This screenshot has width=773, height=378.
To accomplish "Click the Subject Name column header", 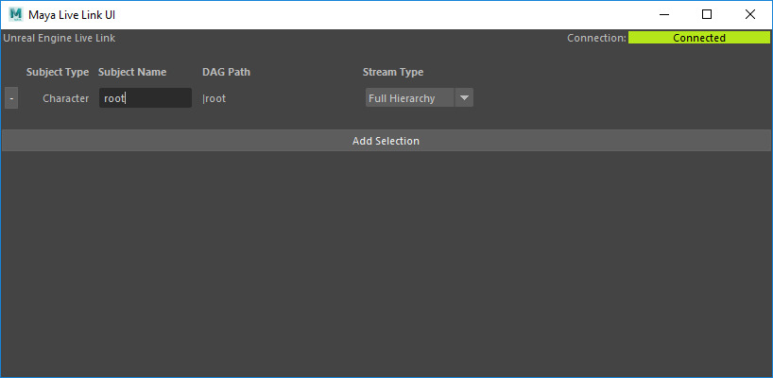I will [132, 72].
